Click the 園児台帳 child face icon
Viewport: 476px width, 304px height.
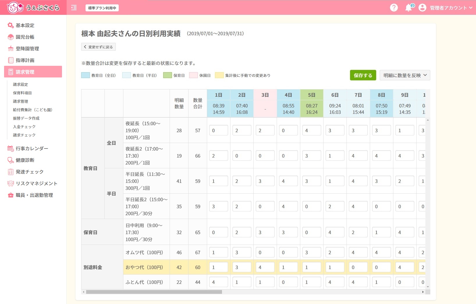pyautogui.click(x=11, y=37)
